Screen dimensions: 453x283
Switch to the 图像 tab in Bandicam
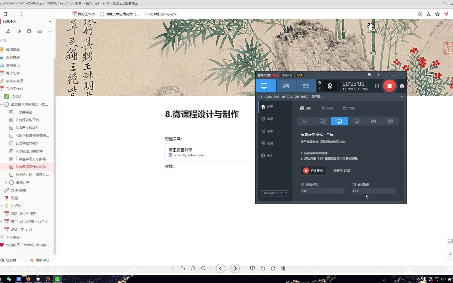click(349, 108)
